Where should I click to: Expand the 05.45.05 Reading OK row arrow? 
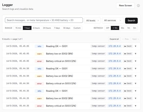[136, 46]
